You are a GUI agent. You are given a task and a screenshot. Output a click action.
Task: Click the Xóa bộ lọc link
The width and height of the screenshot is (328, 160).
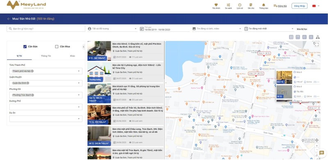coord(302,29)
